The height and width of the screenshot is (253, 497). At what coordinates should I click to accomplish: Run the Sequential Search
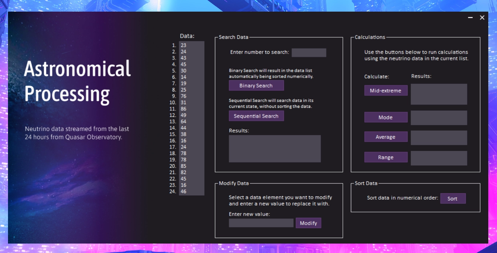256,116
